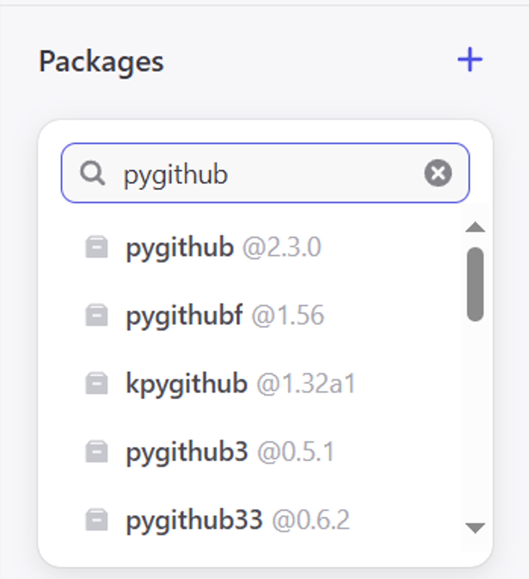The width and height of the screenshot is (529, 579).
Task: Click the pygithubf package box icon
Action: click(x=97, y=315)
